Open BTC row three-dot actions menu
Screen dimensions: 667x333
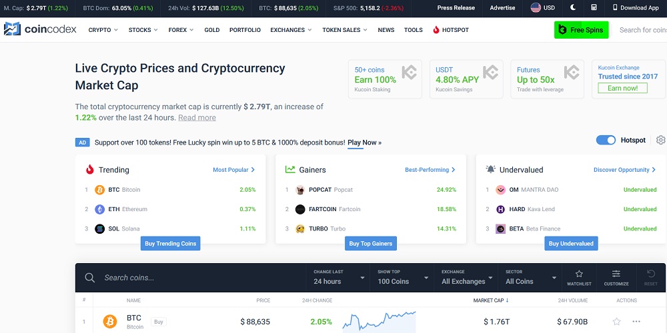click(x=636, y=322)
